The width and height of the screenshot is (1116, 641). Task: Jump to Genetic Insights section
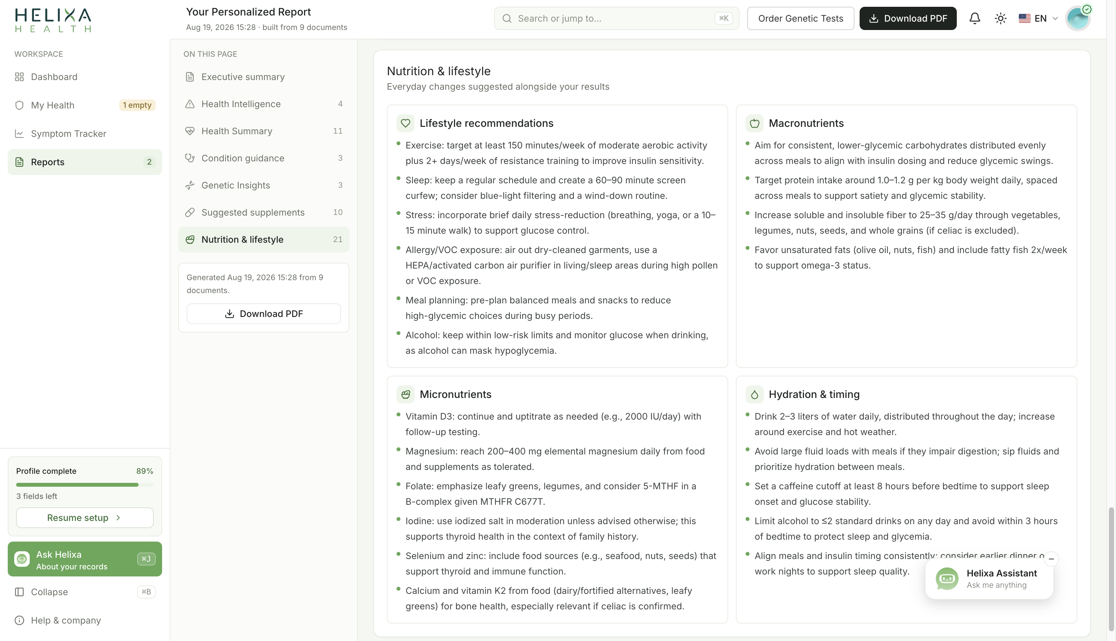[x=263, y=185]
